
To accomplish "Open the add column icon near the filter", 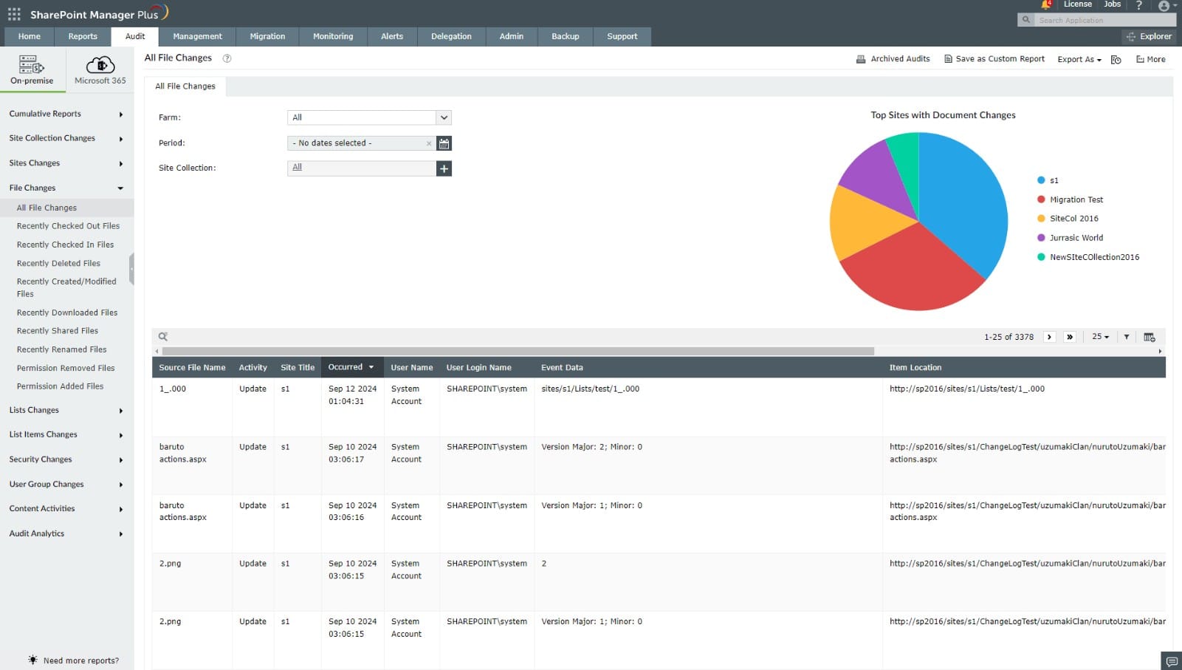I will click(x=1149, y=336).
